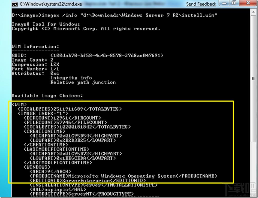258x198 pixels.
Task: Click the PRODUCTTYPE ServerNT line
Action: coord(82,194)
